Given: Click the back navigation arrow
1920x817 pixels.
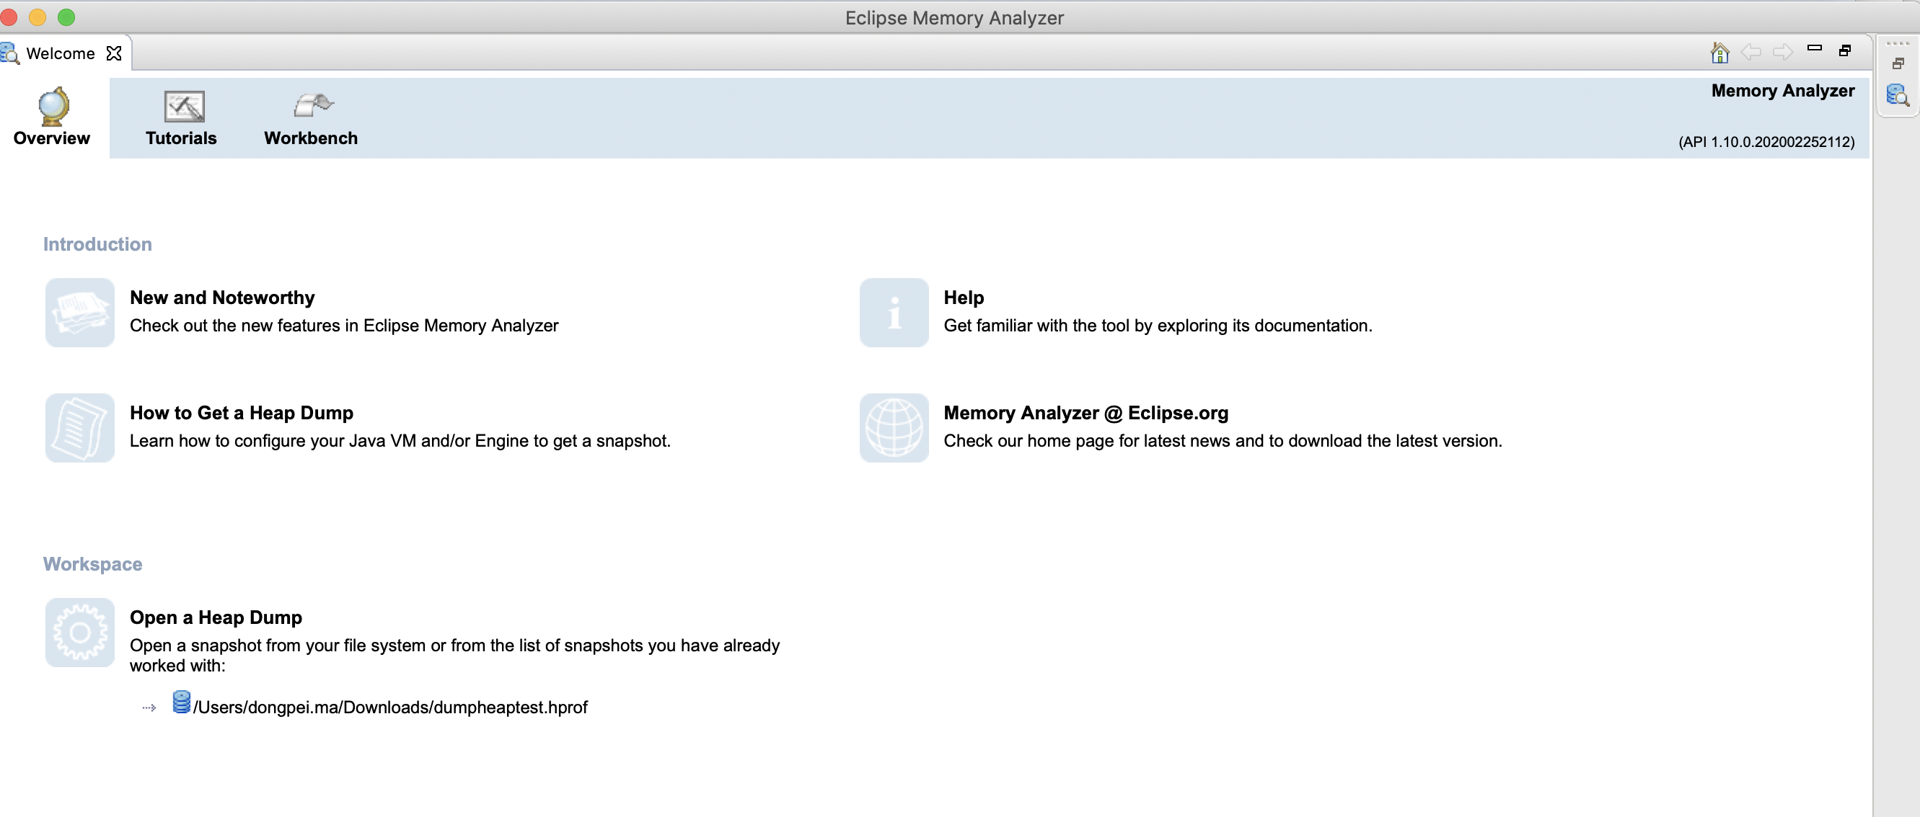Looking at the screenshot, I should click(1751, 51).
